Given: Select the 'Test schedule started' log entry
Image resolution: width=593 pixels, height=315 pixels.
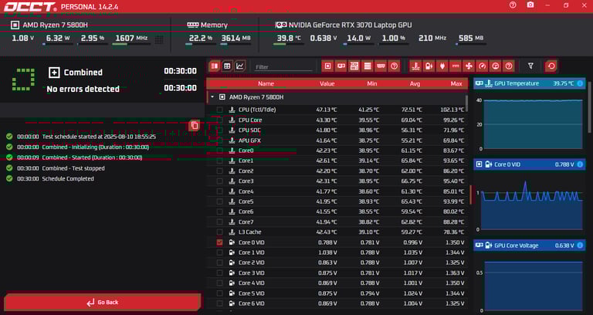Looking at the screenshot, I should (99, 136).
